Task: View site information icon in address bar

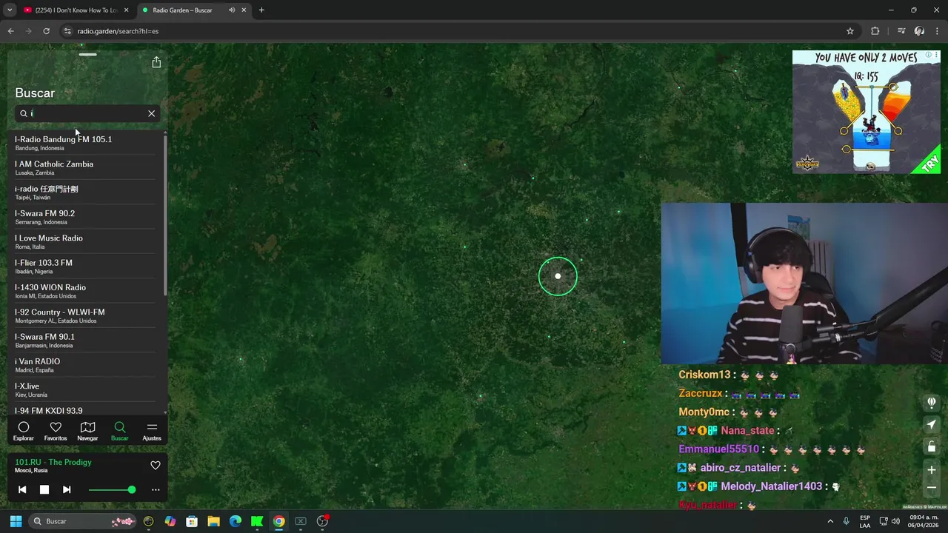Action: click(x=67, y=31)
